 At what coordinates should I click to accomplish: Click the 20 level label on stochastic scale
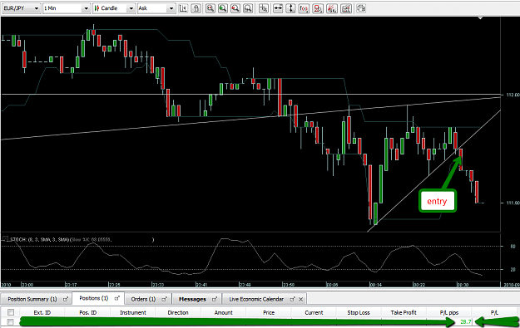click(513, 269)
